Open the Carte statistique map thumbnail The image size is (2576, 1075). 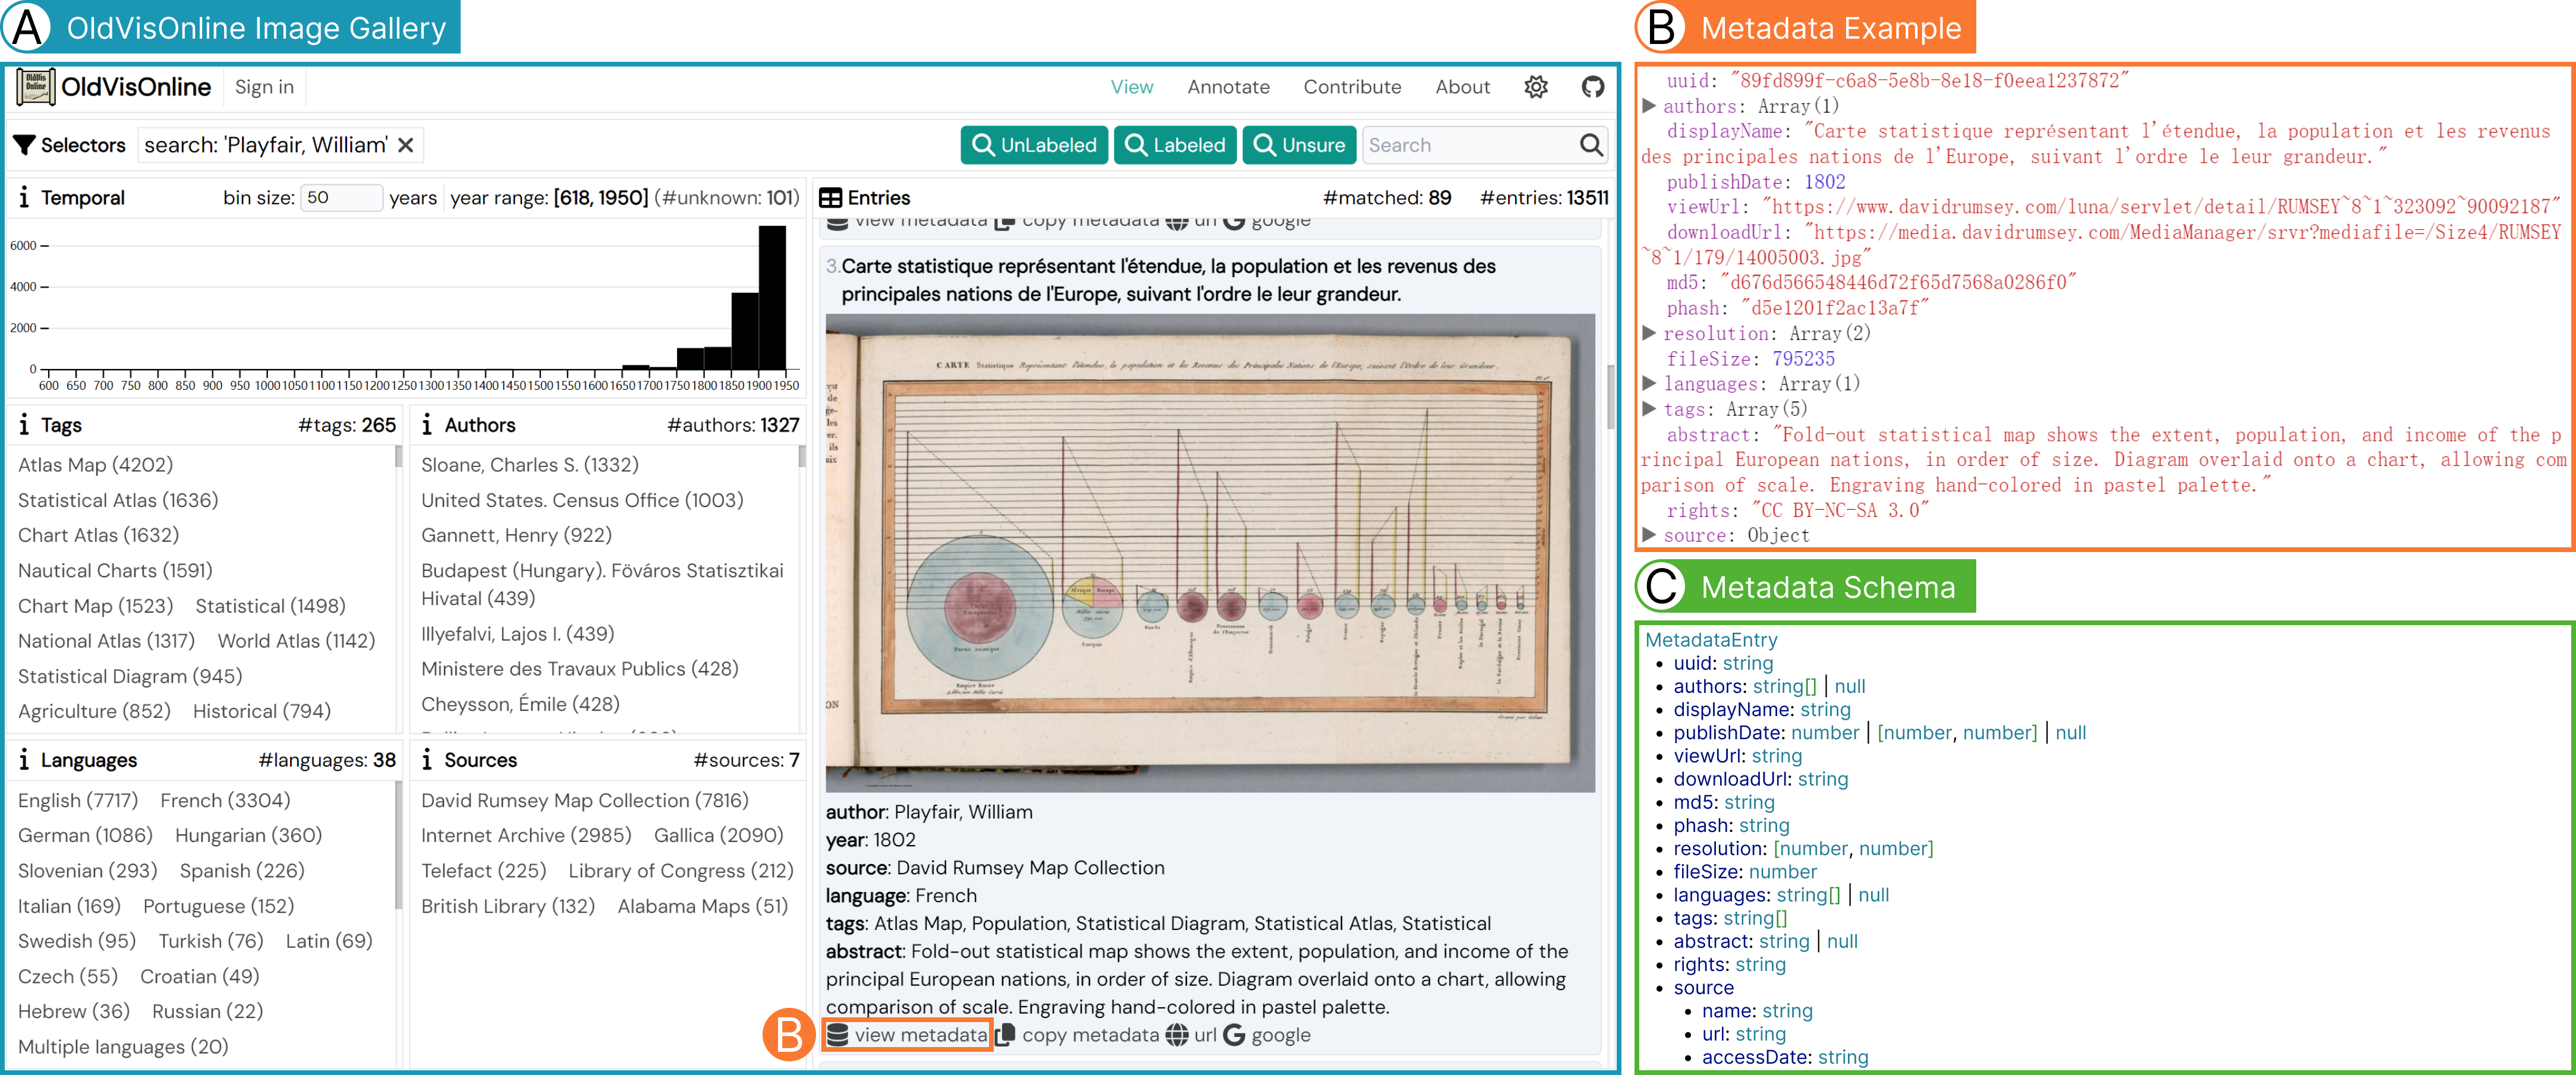click(x=1210, y=553)
